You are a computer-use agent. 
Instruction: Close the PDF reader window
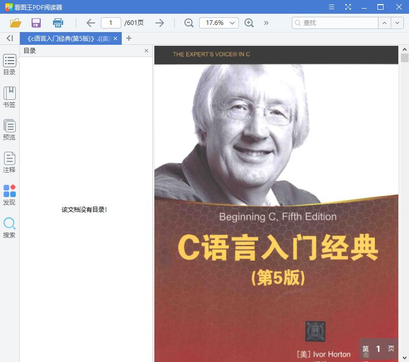pyautogui.click(x=399, y=7)
